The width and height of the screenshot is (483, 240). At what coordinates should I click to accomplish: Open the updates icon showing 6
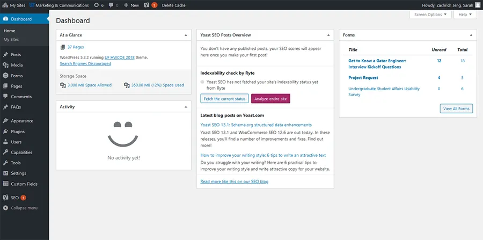tap(97, 5)
